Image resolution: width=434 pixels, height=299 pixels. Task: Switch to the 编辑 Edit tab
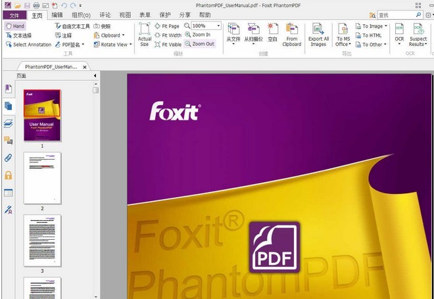coord(57,15)
